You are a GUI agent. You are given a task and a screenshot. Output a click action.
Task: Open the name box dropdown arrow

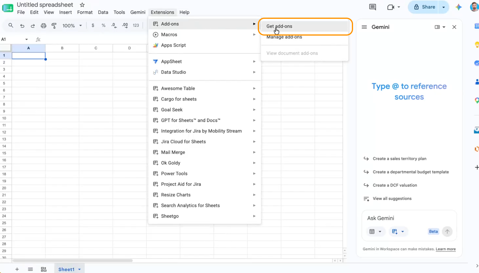(27, 39)
